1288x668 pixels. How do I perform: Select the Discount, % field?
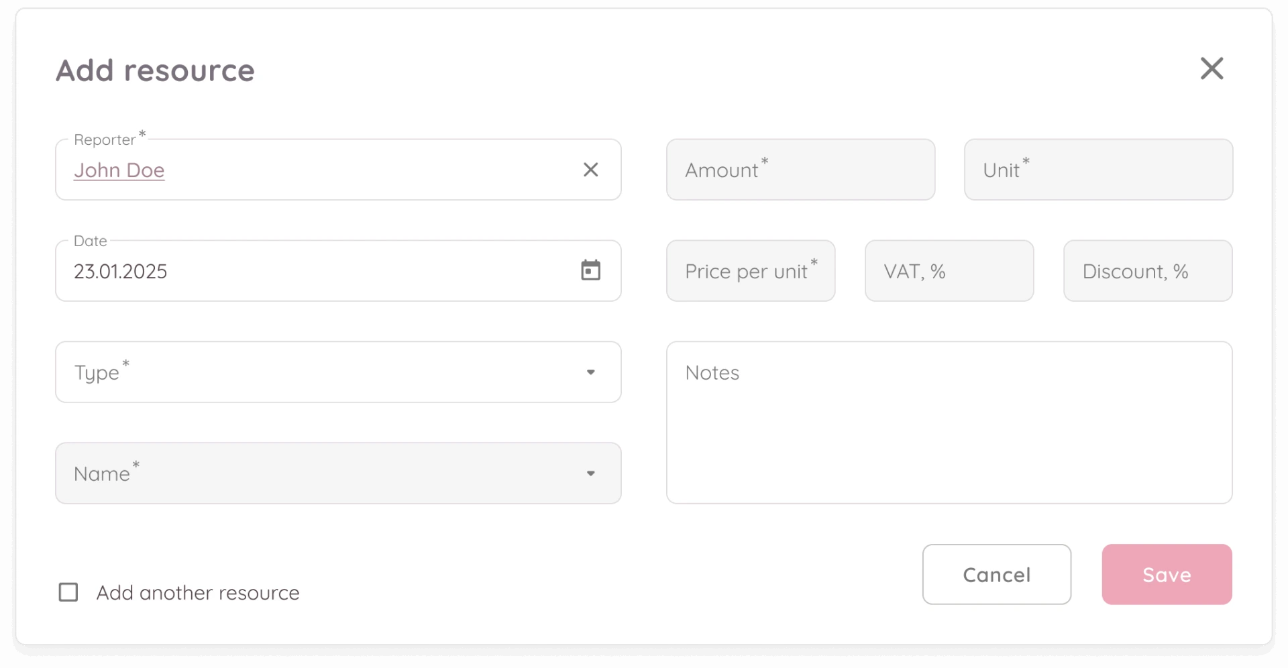pyautogui.click(x=1147, y=271)
